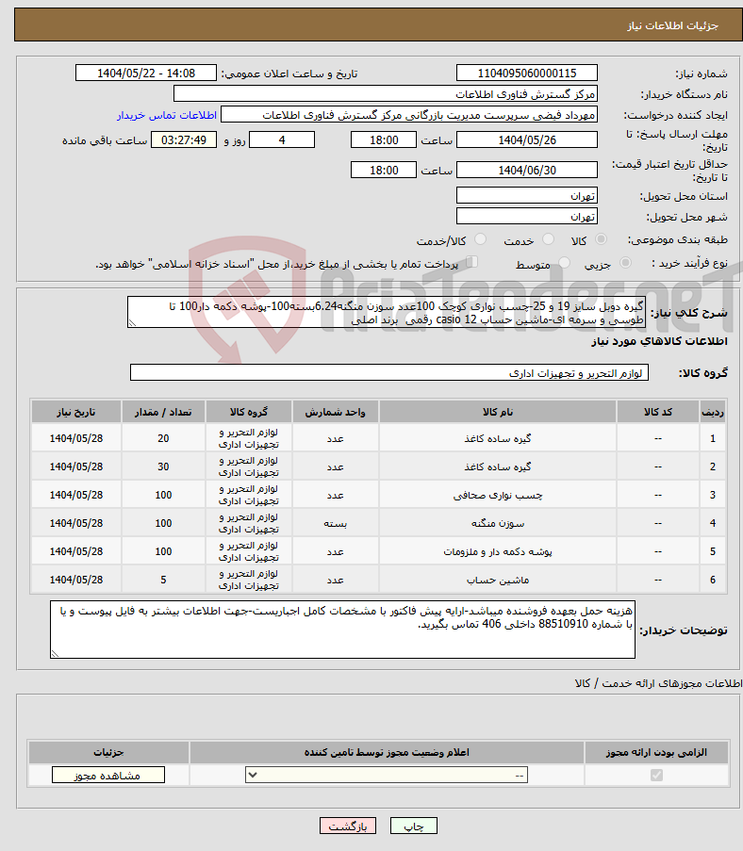743x851 pixels.
Task: Toggle the اسناد خزانه اسلامی payment checkbox
Action: pyautogui.click(x=472, y=262)
